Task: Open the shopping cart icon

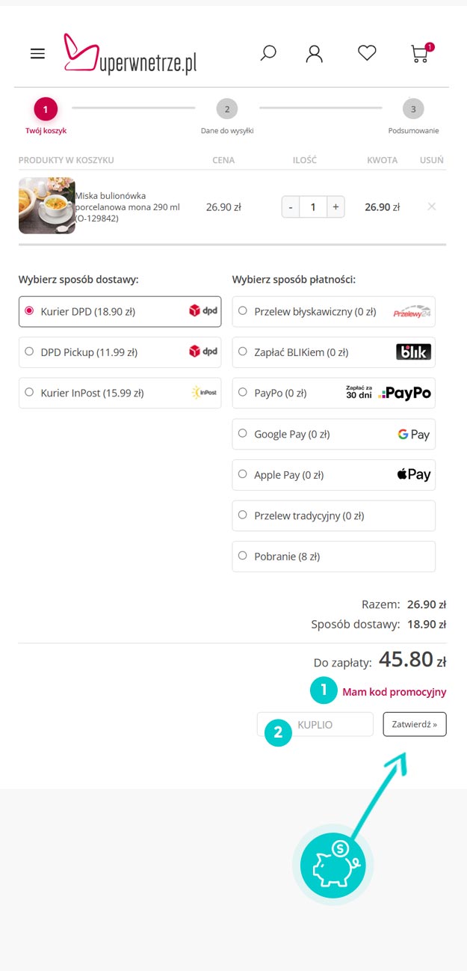Action: pyautogui.click(x=421, y=54)
